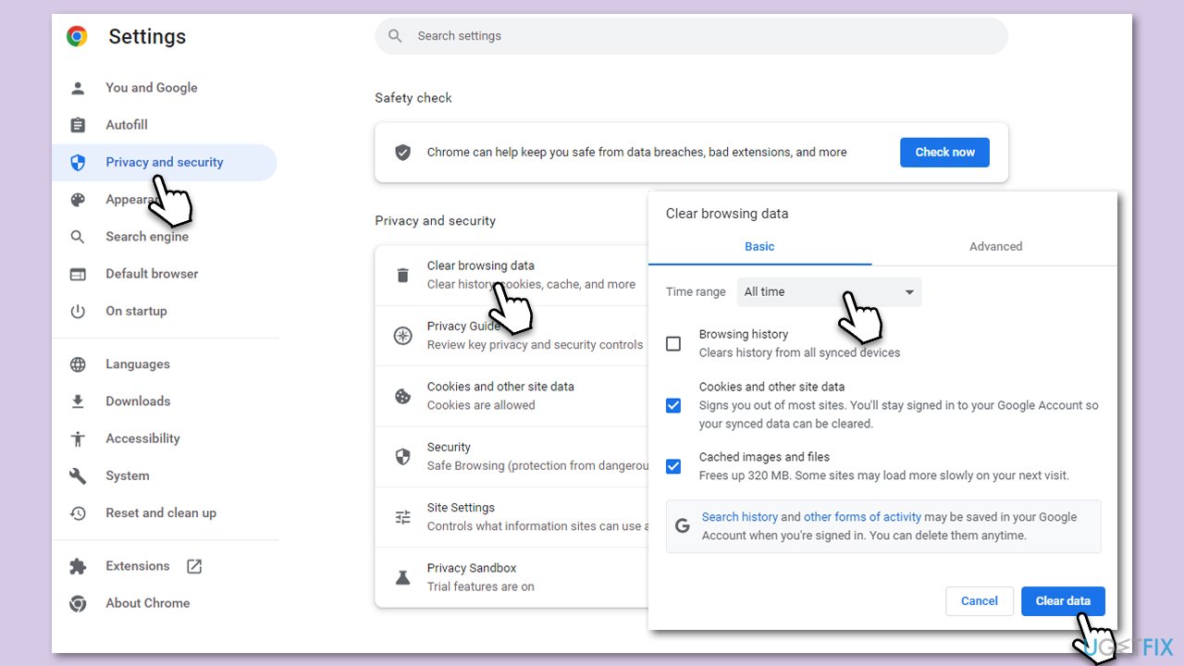Viewport: 1184px width, 666px height.
Task: Click the Security shield icon in the list
Action: 402,457
